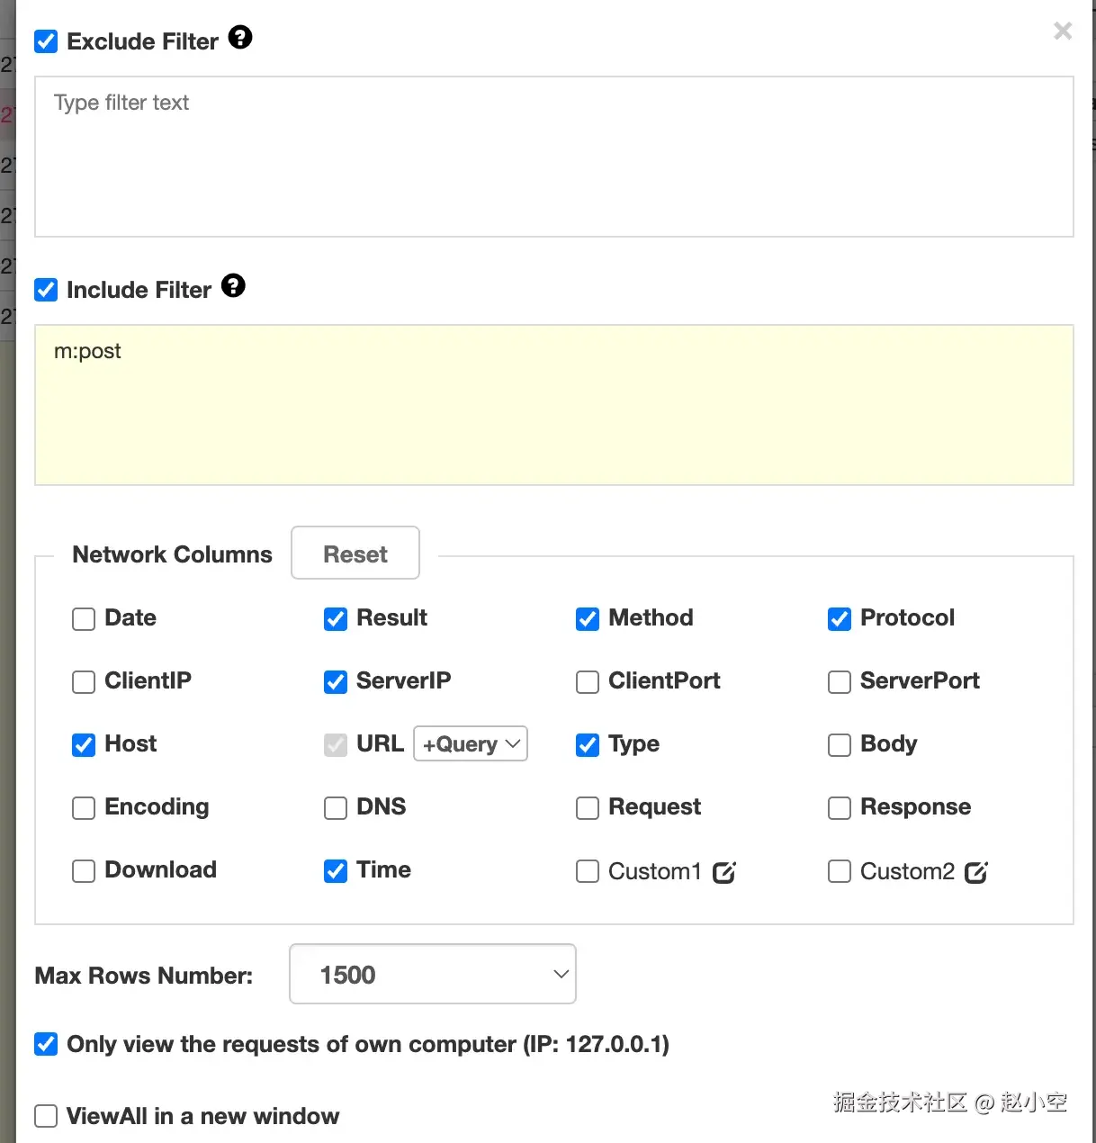The height and width of the screenshot is (1143, 1096).
Task: Click the Include Filter help question icon
Action: pos(233,286)
